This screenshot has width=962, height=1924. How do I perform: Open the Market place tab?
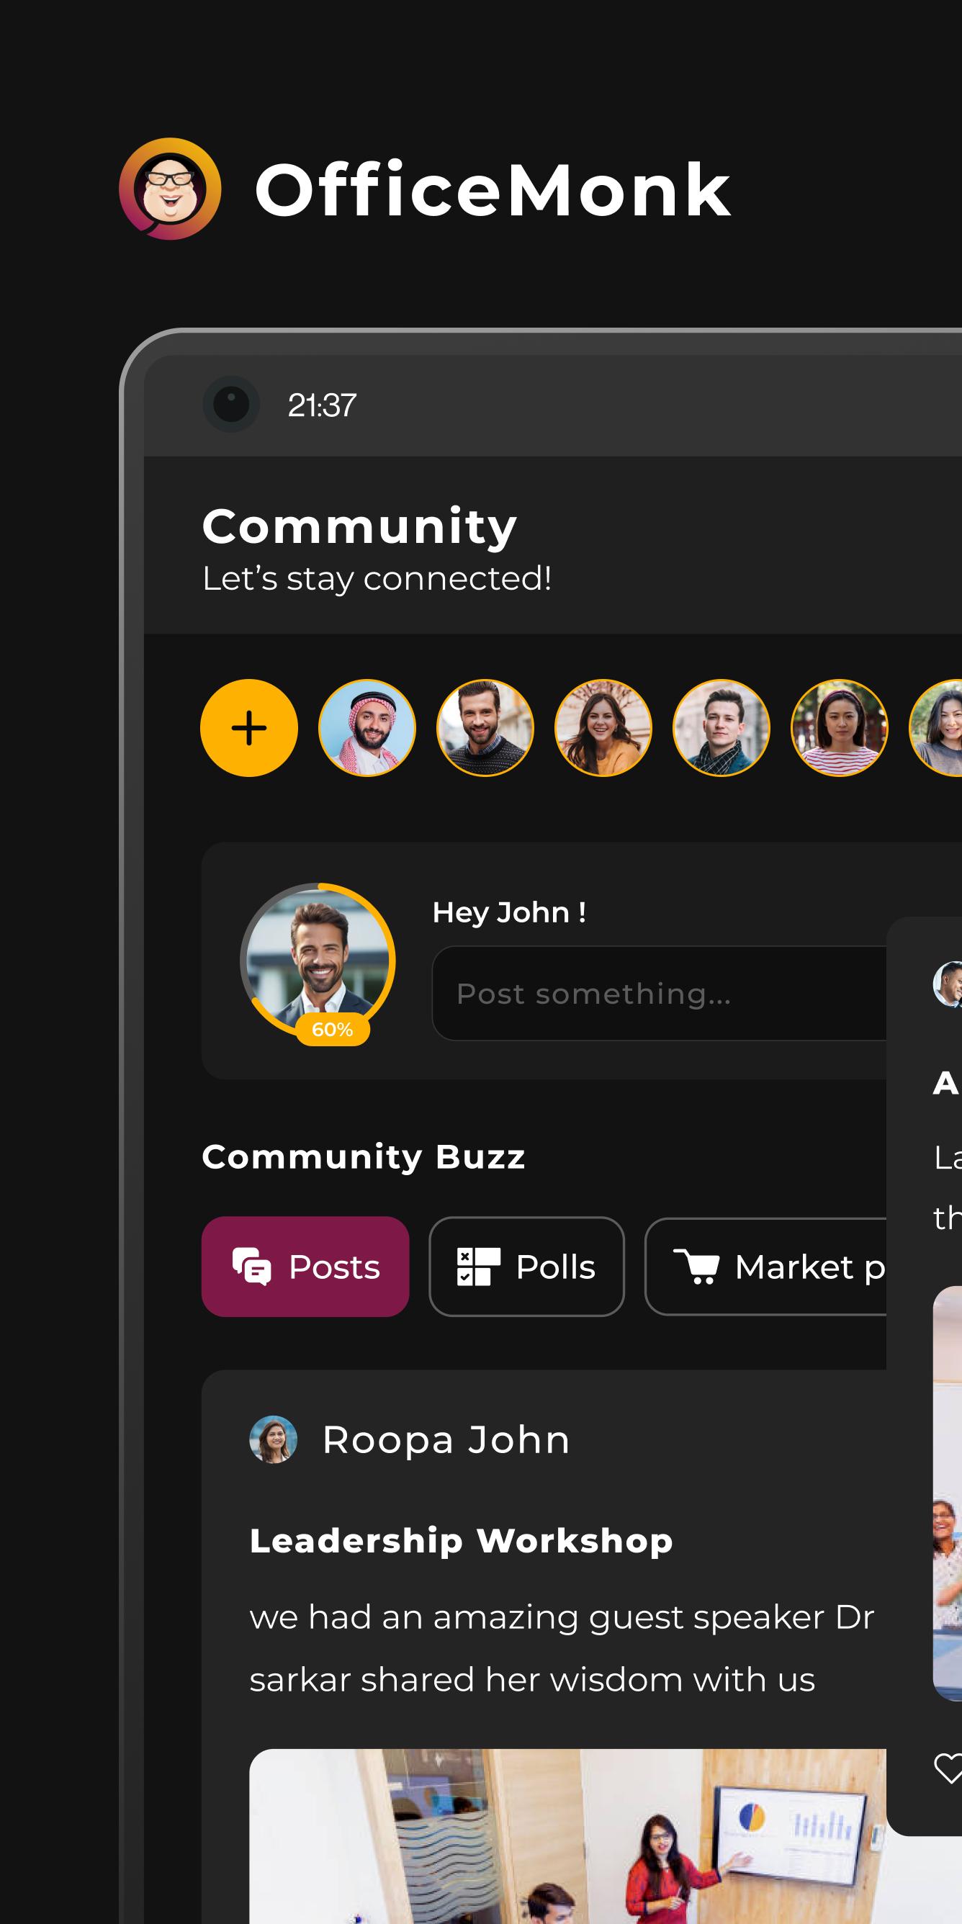[x=765, y=1267]
